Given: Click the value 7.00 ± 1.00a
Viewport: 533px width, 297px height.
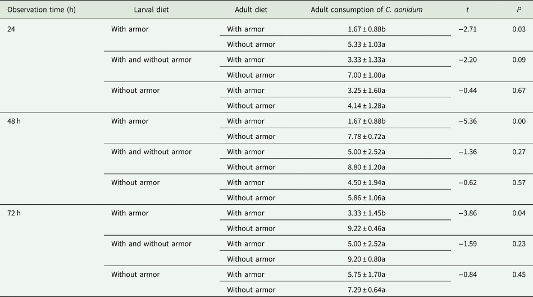Looking at the screenshot, I should point(366,75).
